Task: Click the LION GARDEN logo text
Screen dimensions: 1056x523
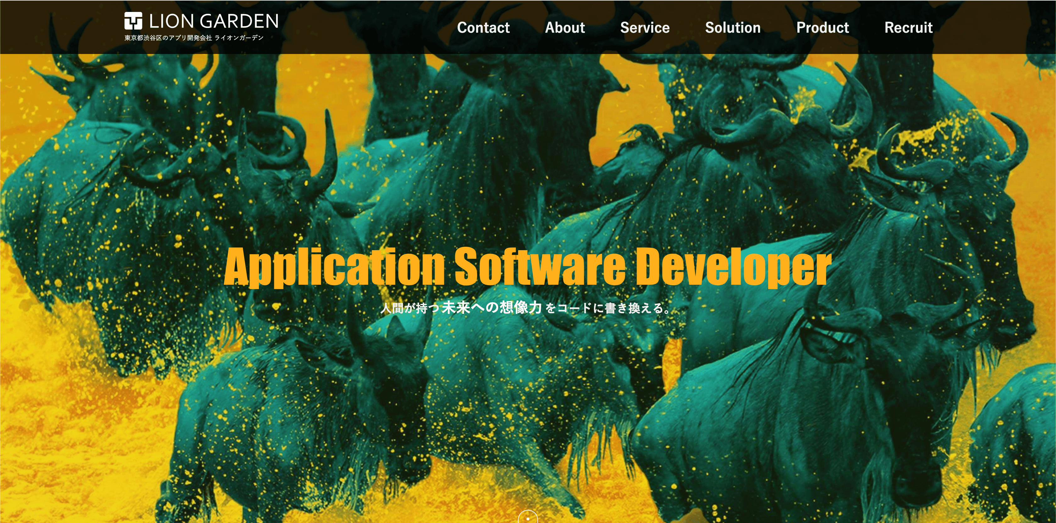Action: click(214, 21)
